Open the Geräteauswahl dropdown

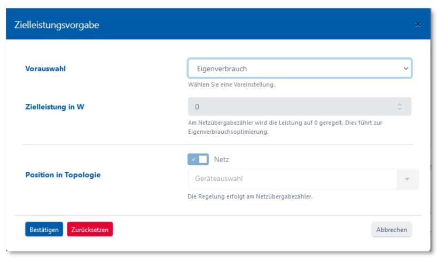coord(303,179)
